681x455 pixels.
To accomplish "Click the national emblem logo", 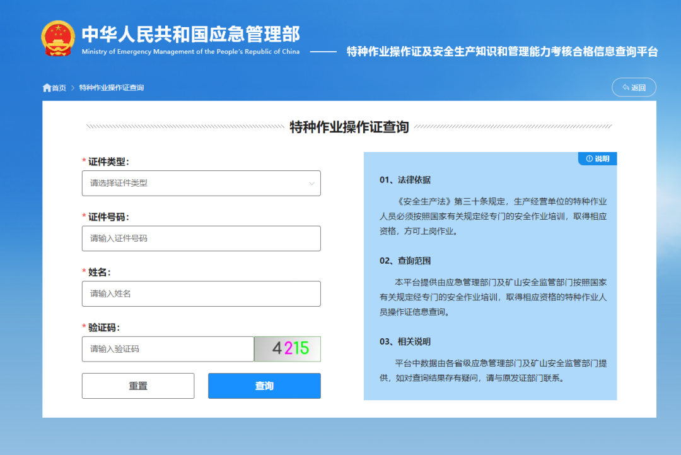I will 58,38.
